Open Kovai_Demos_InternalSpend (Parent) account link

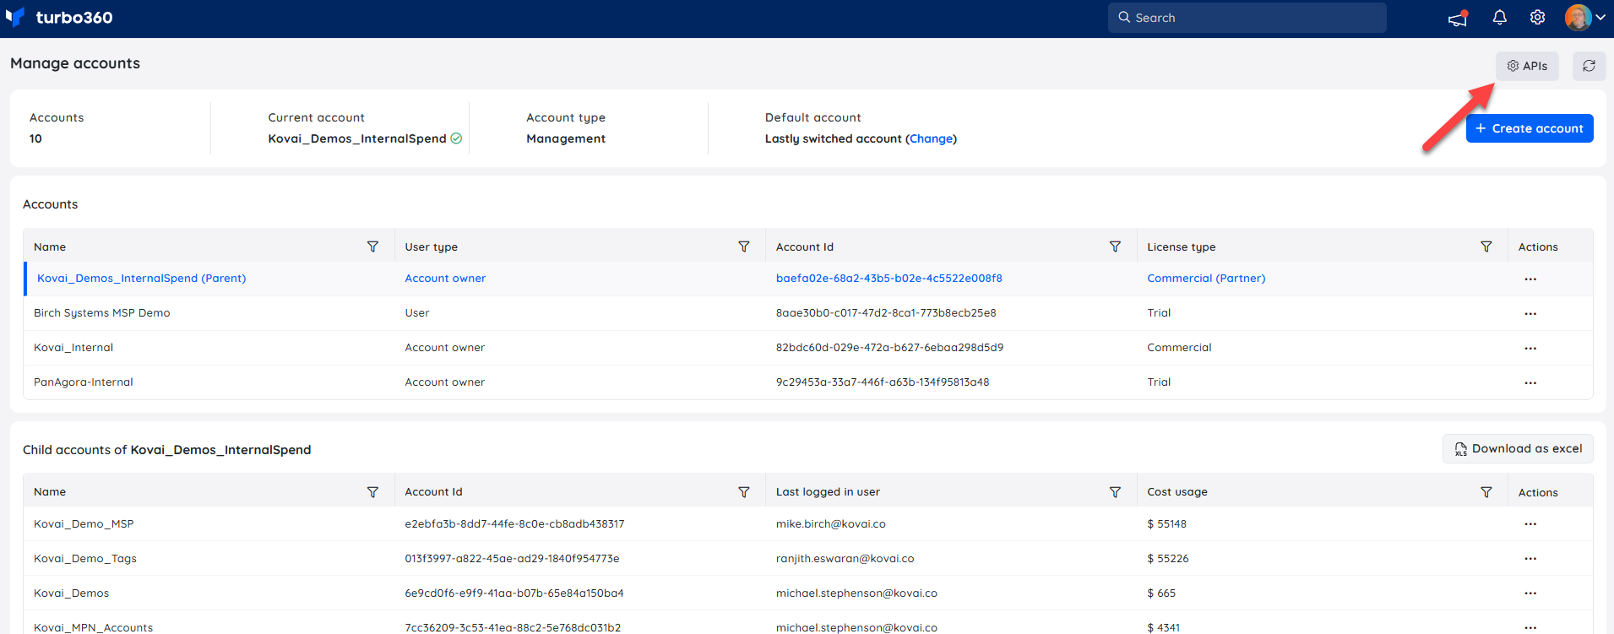pyautogui.click(x=141, y=279)
